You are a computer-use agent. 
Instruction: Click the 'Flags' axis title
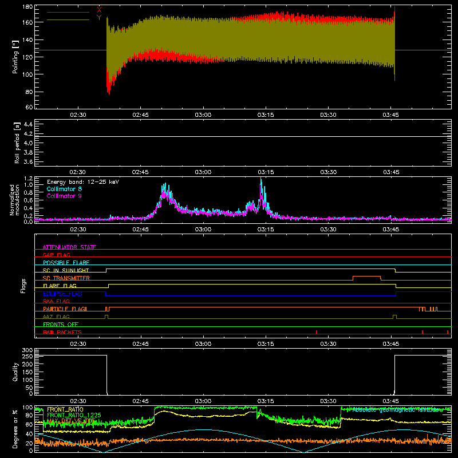coord(23,286)
